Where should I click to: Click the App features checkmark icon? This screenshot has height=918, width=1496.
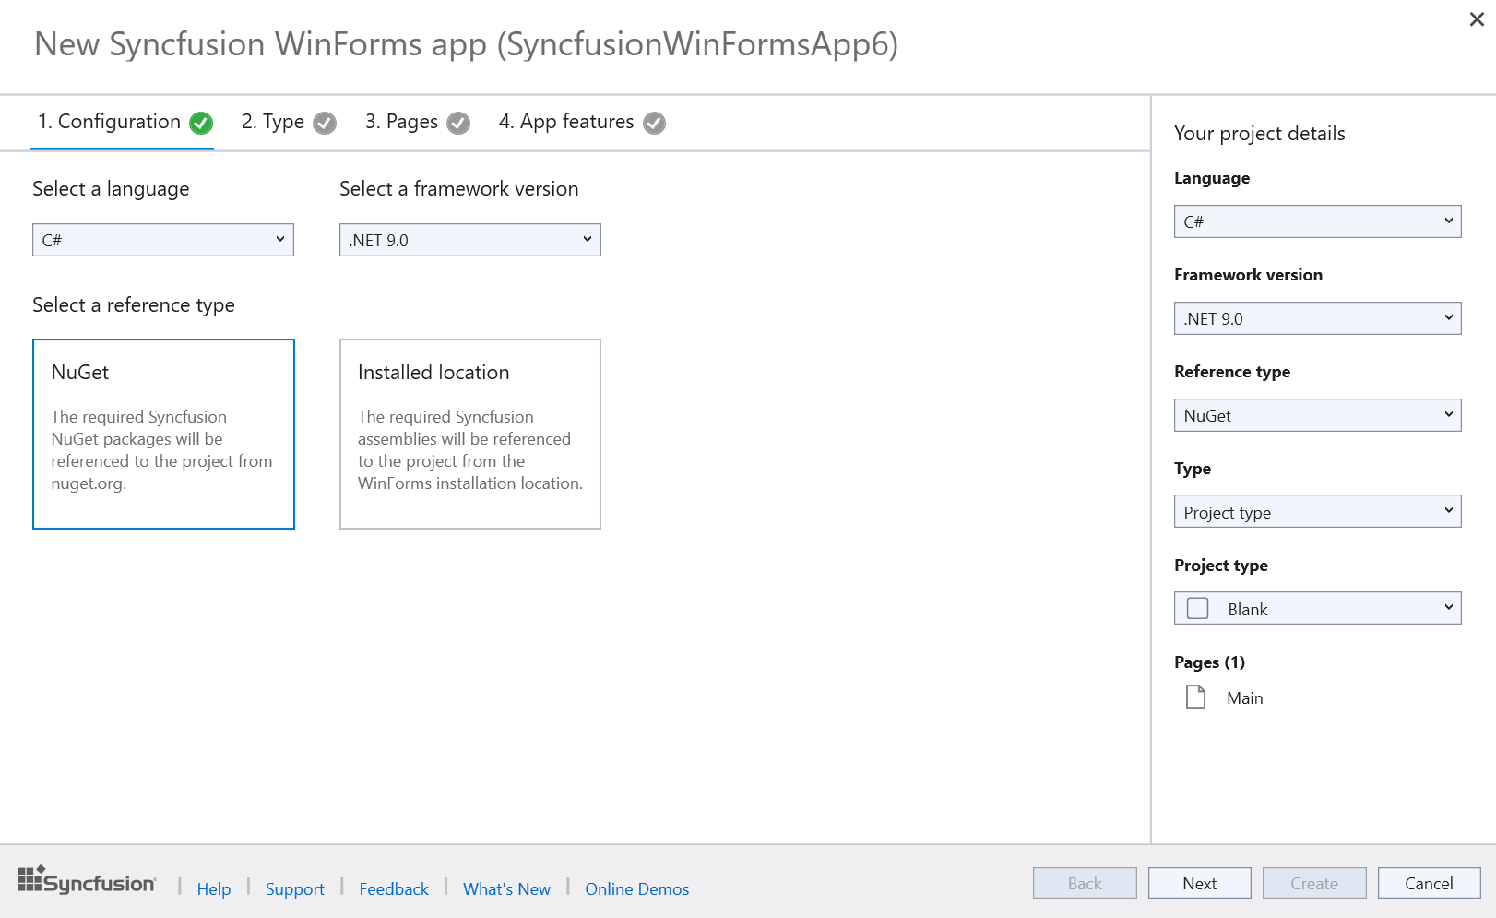654,123
